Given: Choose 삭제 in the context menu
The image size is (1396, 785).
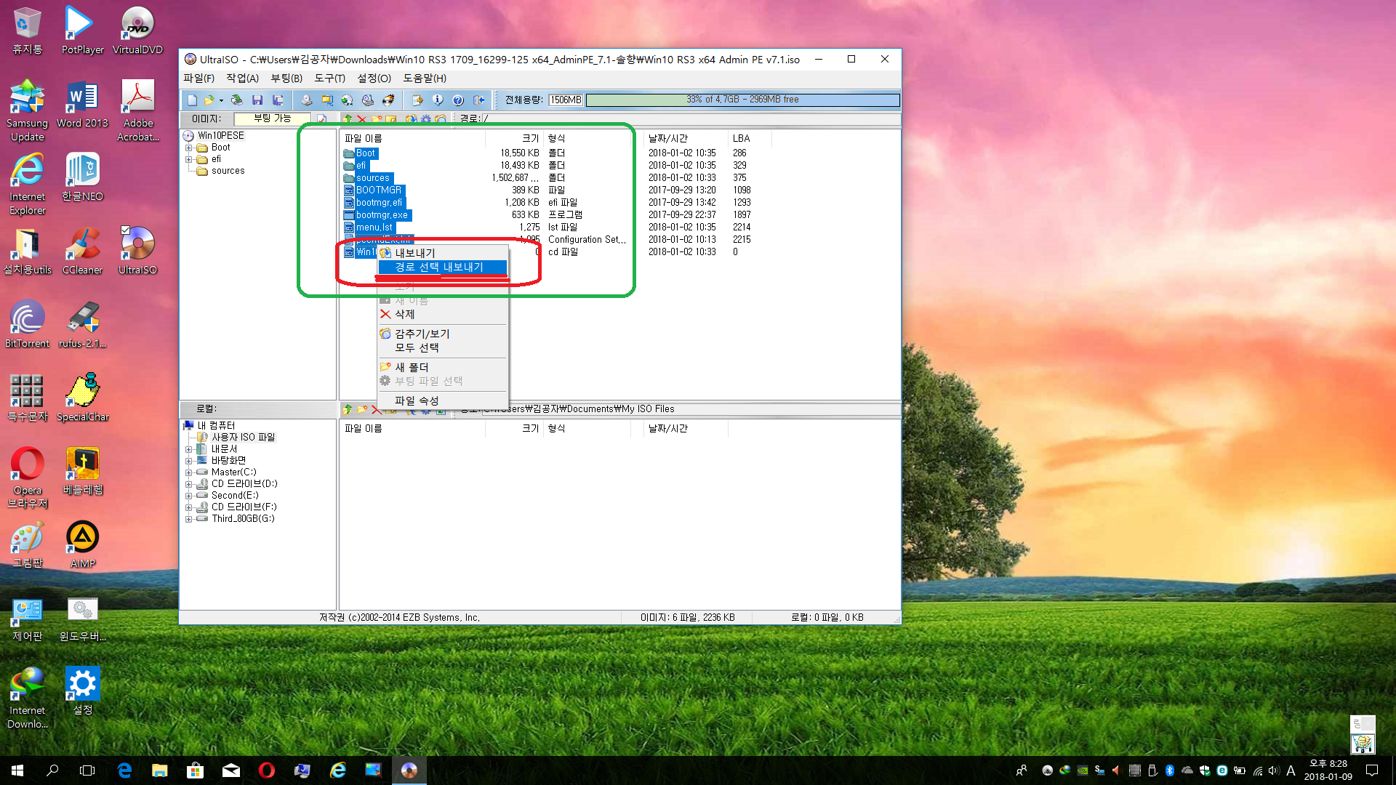Looking at the screenshot, I should [442, 314].
